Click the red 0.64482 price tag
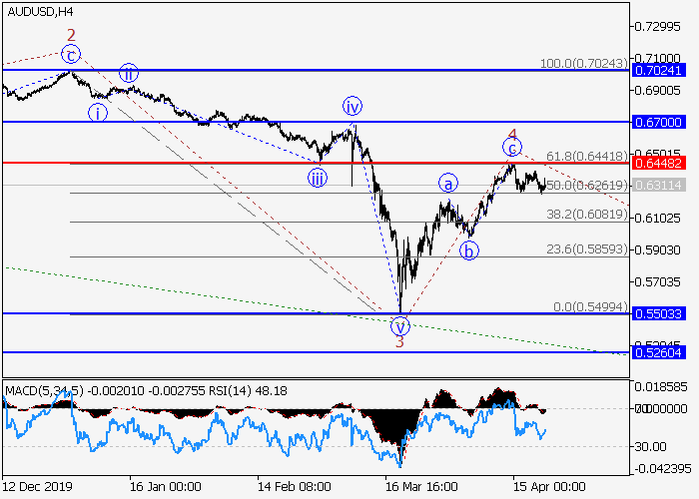Image resolution: width=699 pixels, height=499 pixels. coord(657,163)
